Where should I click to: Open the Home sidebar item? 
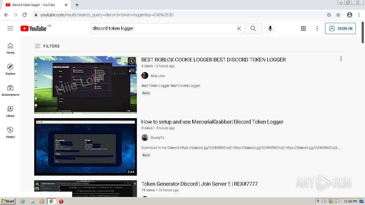10,48
